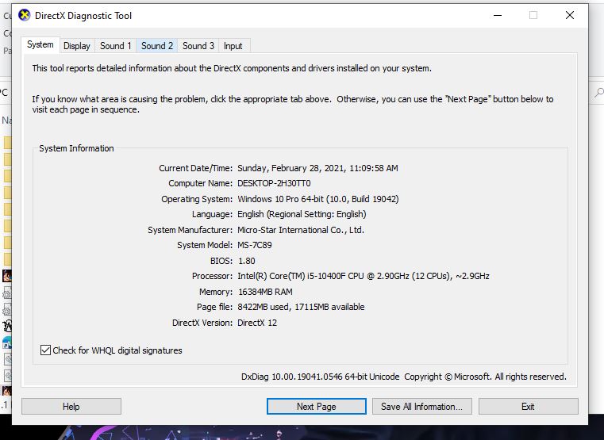
Task: Click the computer name DESKTOP-2H30TT0
Action: tap(274, 183)
